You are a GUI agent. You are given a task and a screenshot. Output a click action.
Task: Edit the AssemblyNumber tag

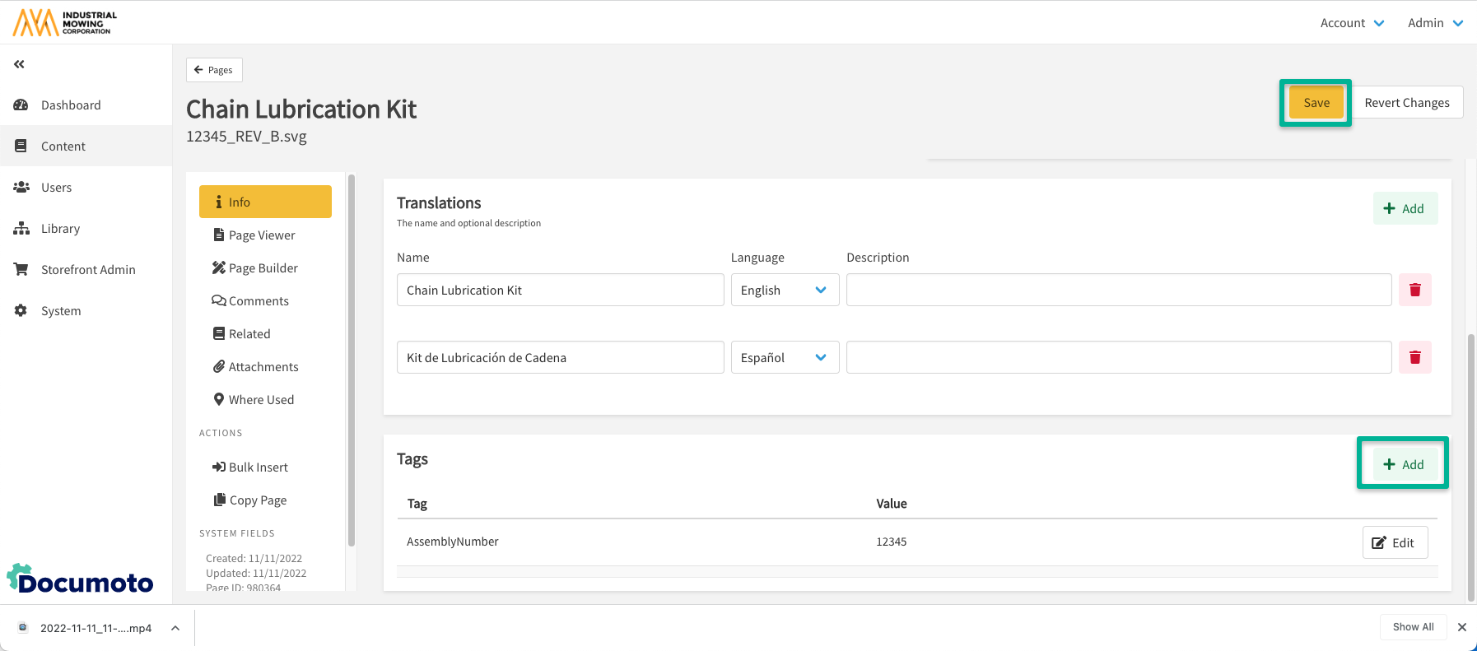(1394, 542)
